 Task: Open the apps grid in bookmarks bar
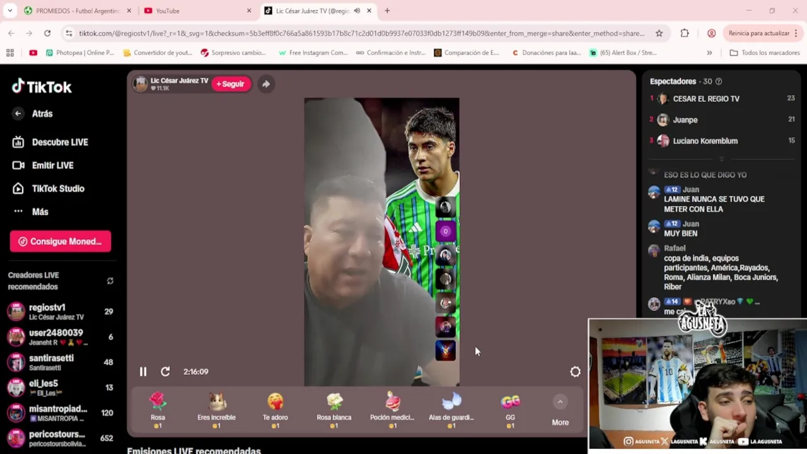coord(10,53)
